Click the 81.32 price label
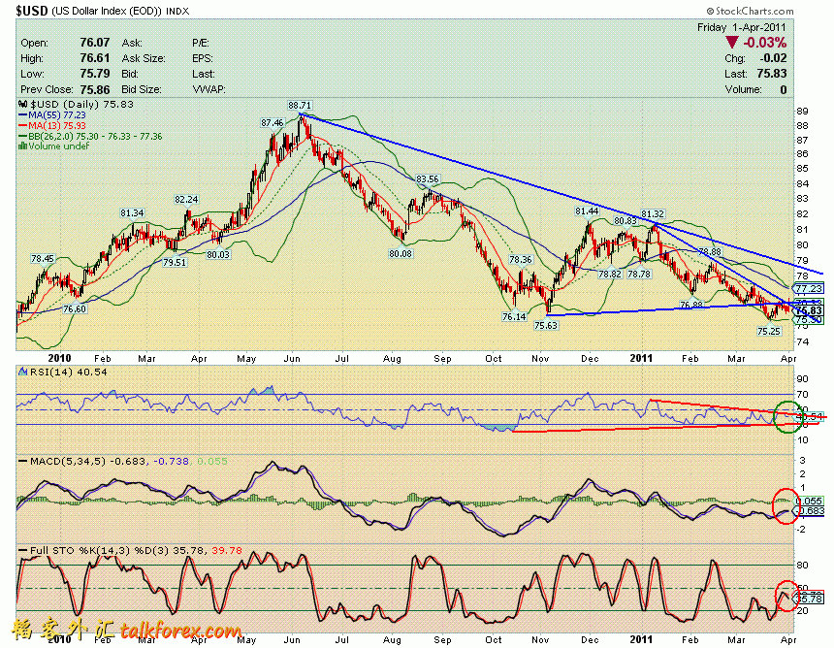The width and height of the screenshot is (834, 648). pos(653,213)
